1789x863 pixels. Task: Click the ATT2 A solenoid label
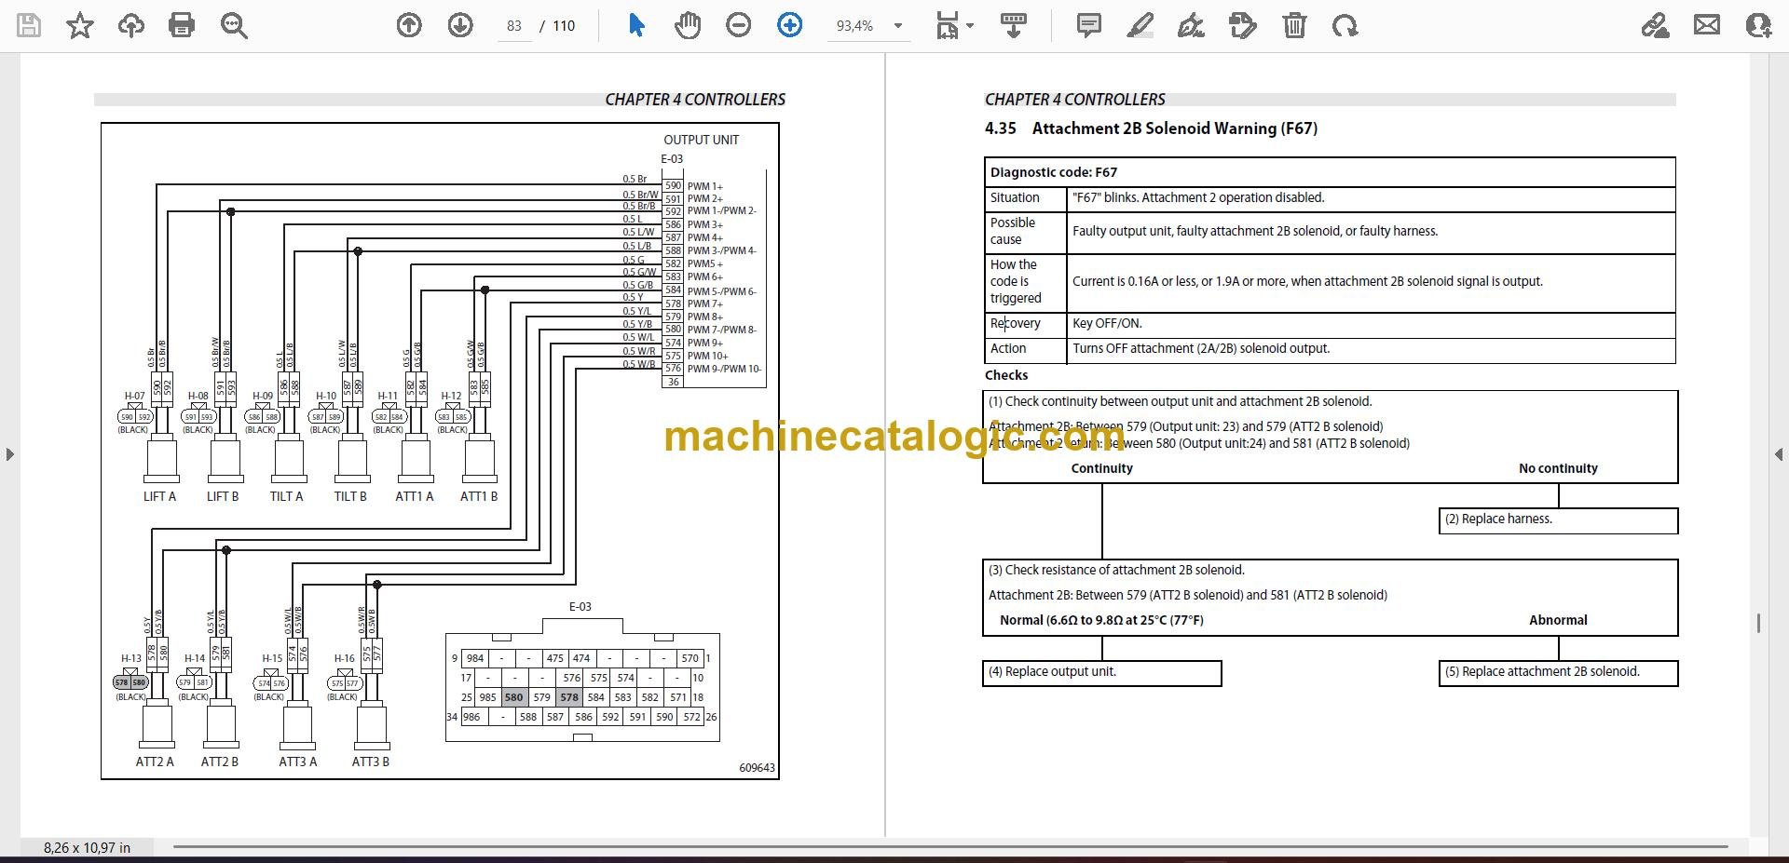tap(155, 762)
